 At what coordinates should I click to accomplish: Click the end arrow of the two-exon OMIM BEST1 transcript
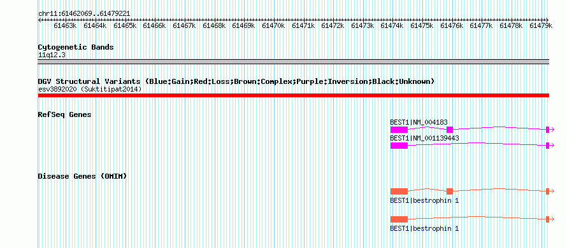(x=550, y=219)
